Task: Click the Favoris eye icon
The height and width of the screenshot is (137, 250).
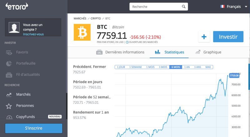Action: pyautogui.click(x=9, y=53)
